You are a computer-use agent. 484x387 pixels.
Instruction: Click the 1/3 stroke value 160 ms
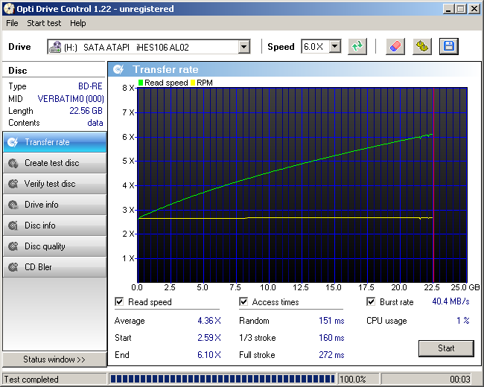(331, 338)
